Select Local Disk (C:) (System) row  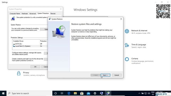coord(30,46)
